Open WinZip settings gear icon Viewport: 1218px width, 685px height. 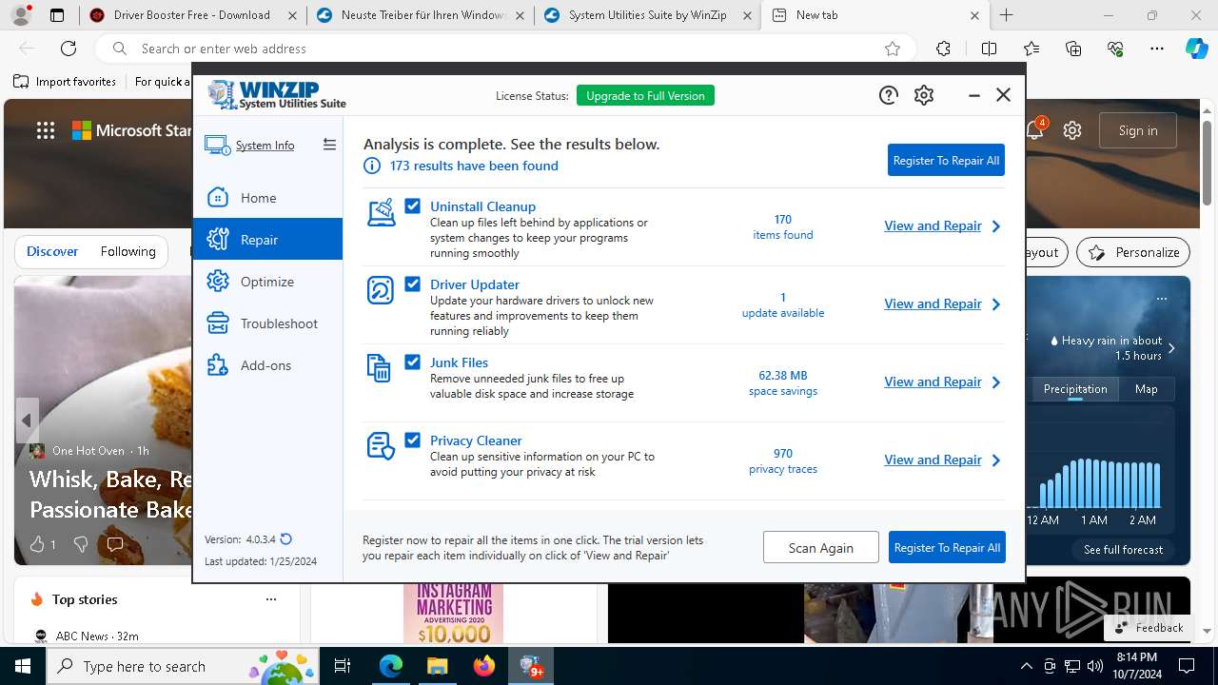924,95
